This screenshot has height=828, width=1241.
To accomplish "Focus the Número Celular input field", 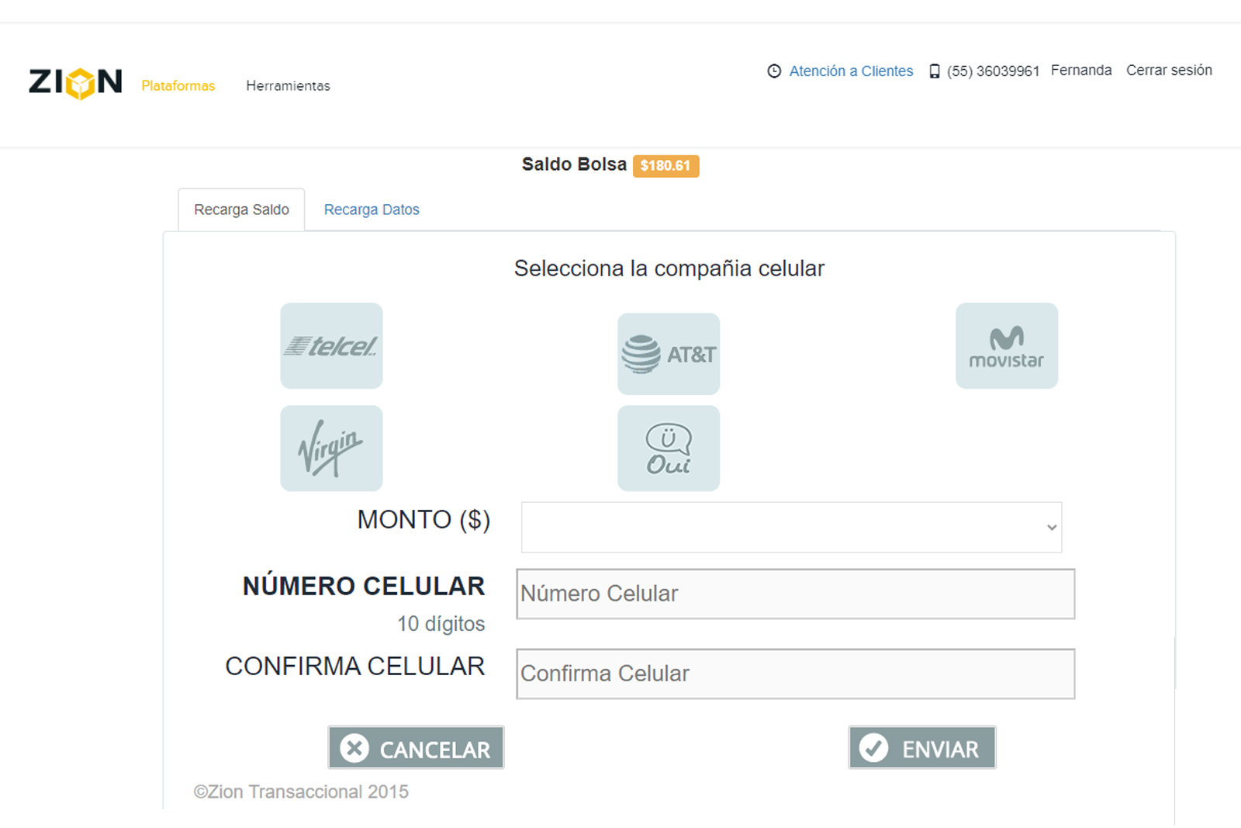I will [795, 594].
